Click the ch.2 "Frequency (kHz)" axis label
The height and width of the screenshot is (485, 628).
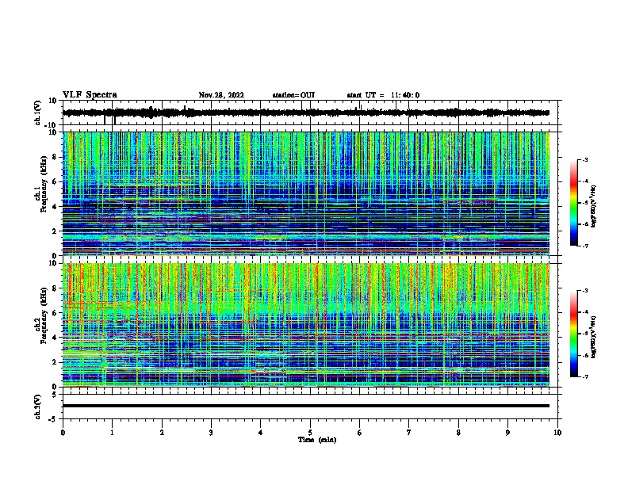click(x=44, y=315)
